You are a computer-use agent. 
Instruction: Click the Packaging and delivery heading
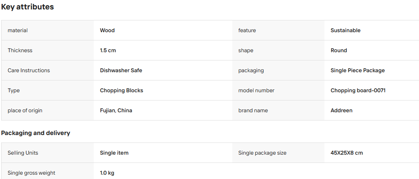click(36, 133)
